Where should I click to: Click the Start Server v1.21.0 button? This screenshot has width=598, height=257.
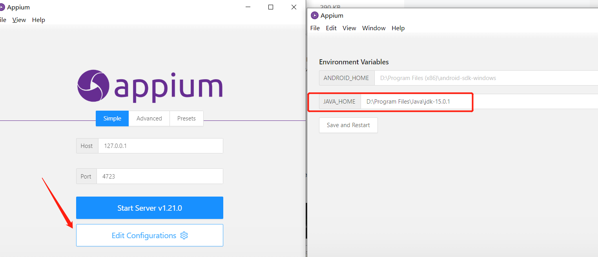pyautogui.click(x=149, y=208)
